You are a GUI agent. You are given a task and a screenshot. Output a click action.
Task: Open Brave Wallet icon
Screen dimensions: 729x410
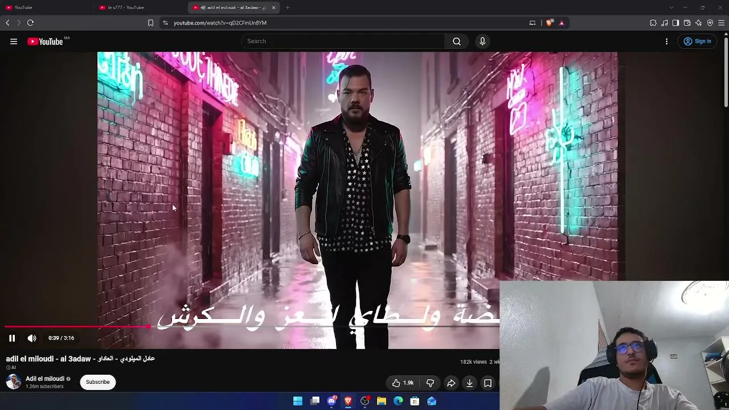(x=687, y=23)
